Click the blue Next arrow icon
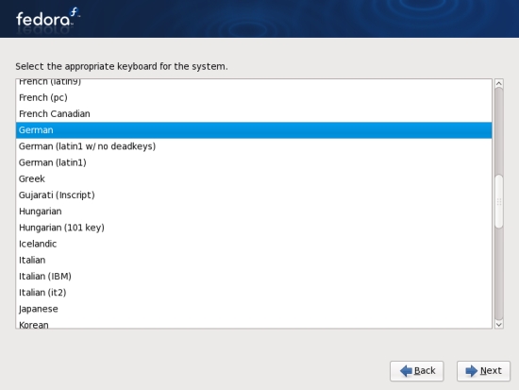This screenshot has width=519, height=390. (x=471, y=371)
